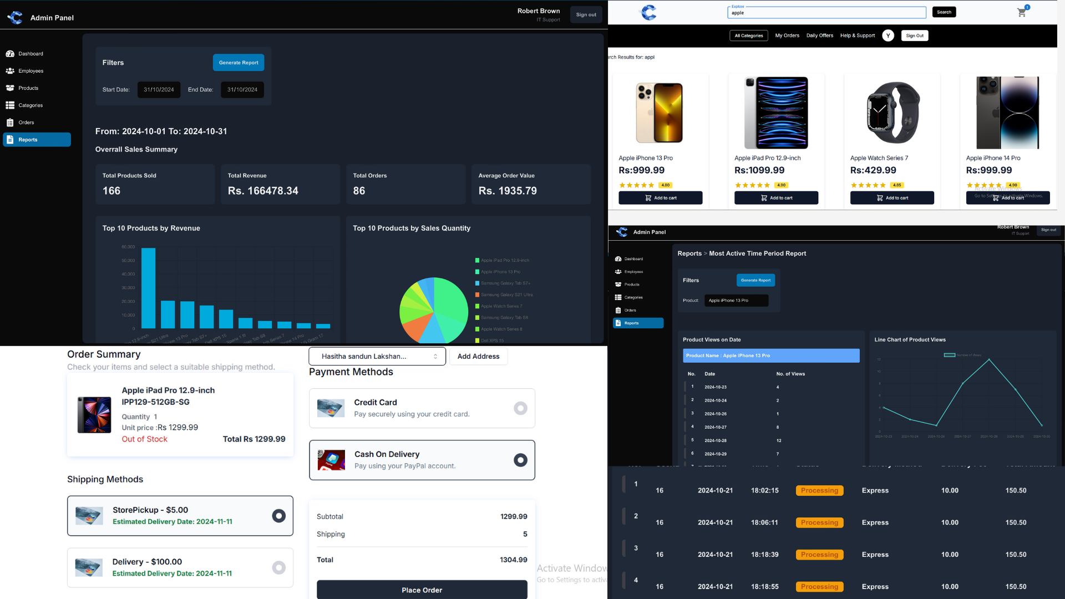Click the Place Order button

(x=422, y=590)
